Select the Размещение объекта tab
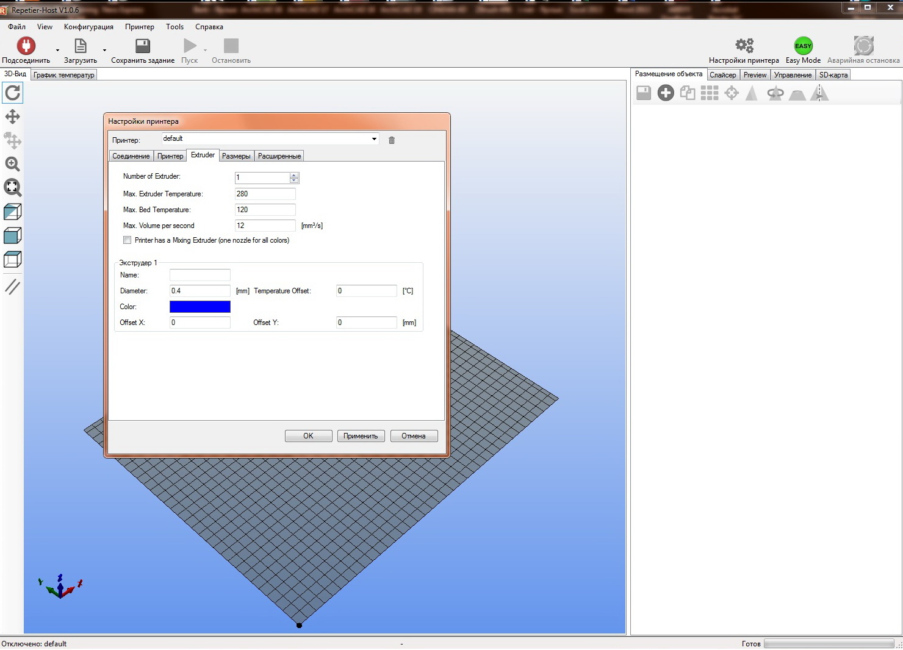The width and height of the screenshot is (903, 650). 669,74
